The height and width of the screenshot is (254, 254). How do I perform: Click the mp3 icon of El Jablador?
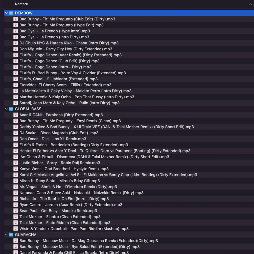pyautogui.click(x=16, y=79)
